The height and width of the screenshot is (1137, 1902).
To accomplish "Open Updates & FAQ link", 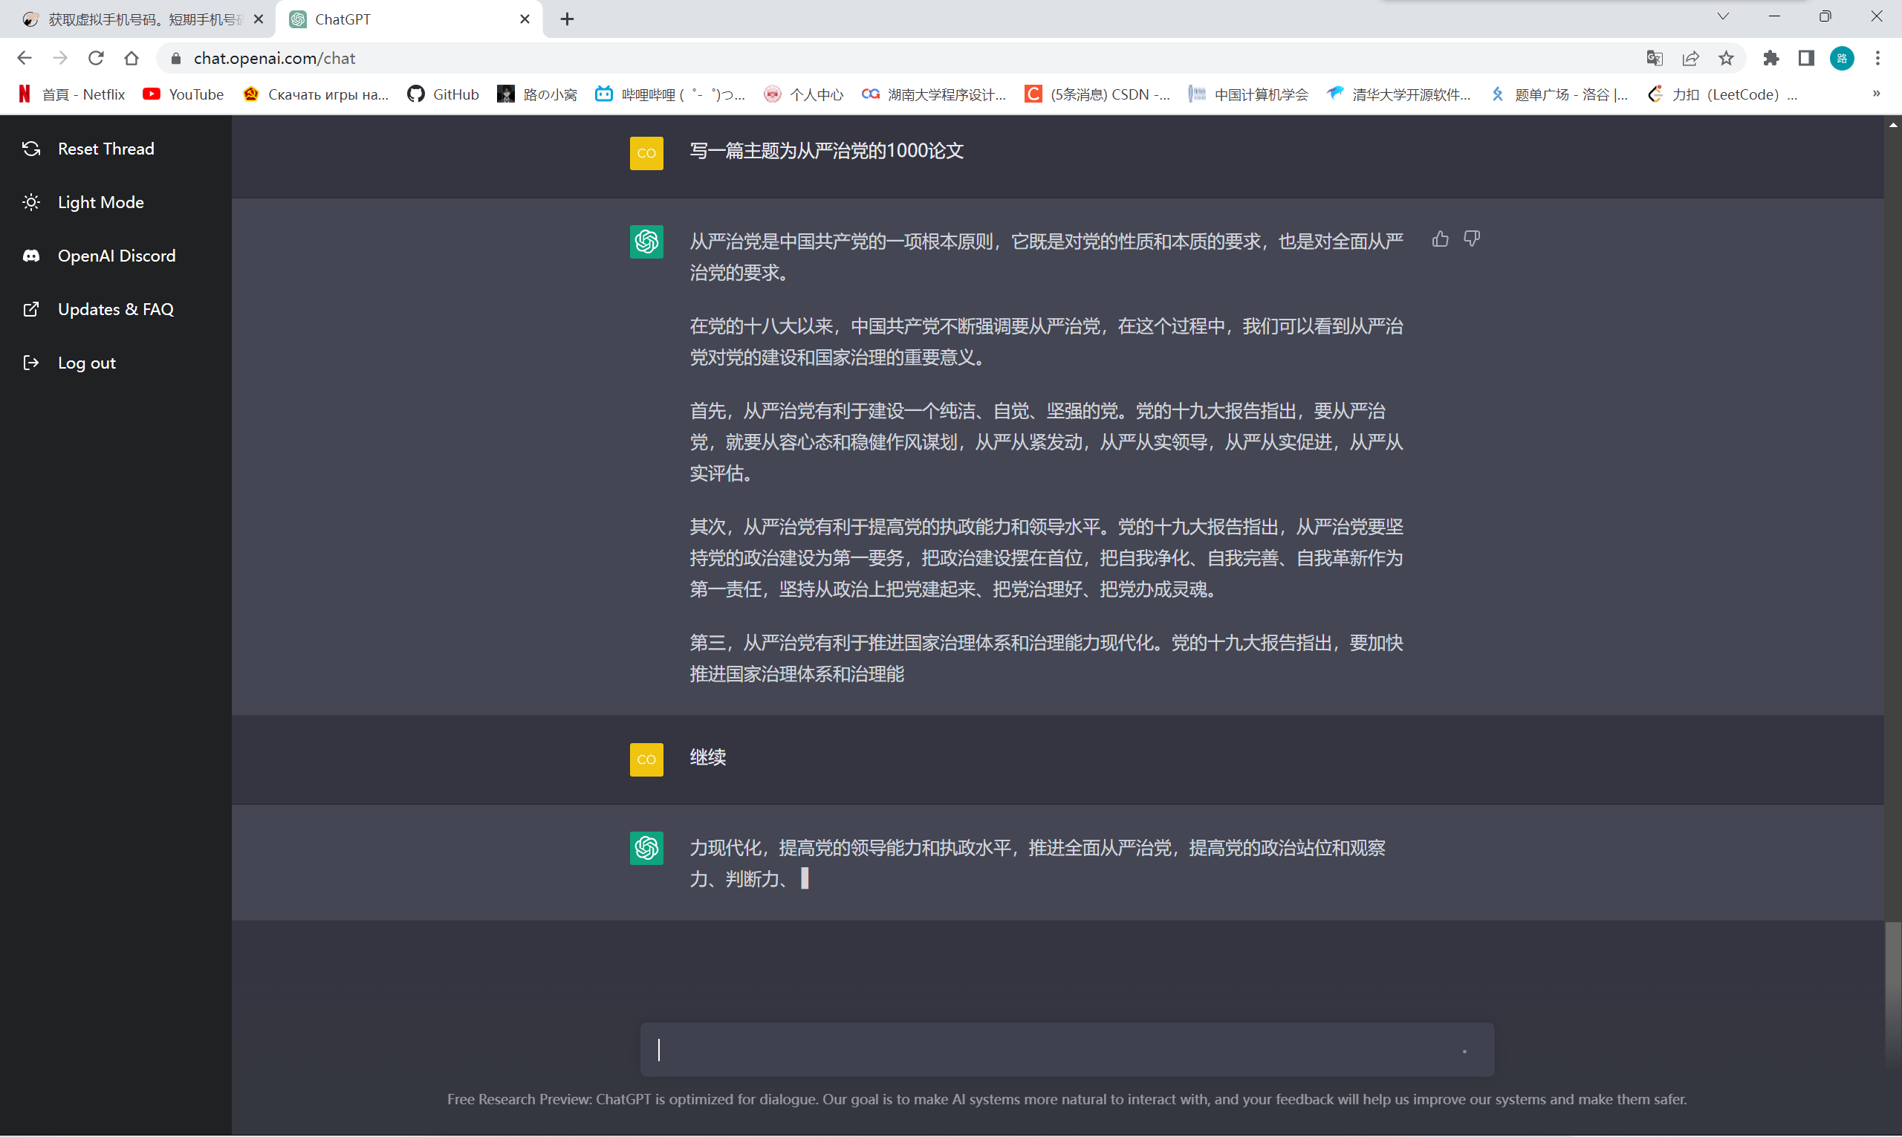I will [x=115, y=310].
